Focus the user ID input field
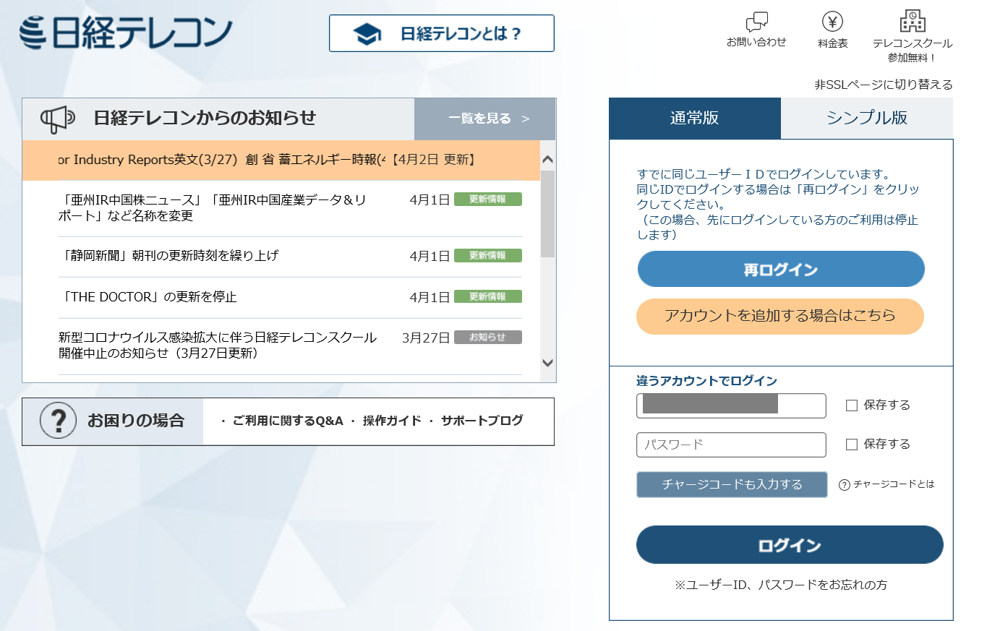 (x=731, y=405)
